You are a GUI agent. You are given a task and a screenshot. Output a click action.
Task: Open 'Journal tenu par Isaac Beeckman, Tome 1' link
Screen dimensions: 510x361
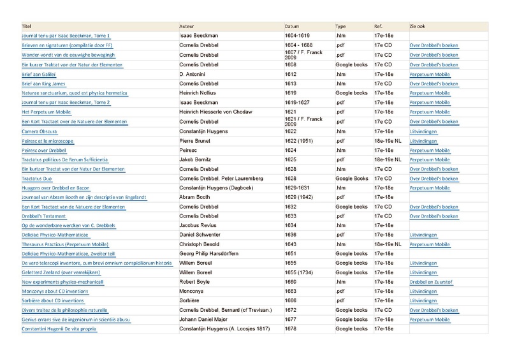coord(66,36)
